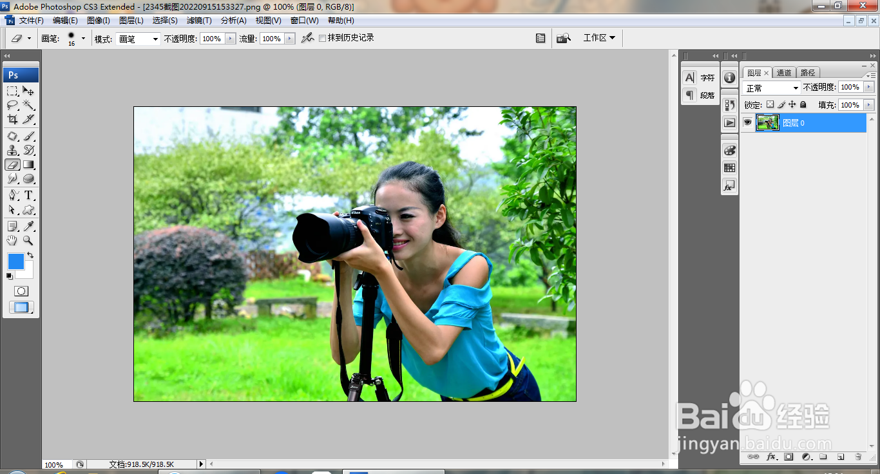Open the 滤镜(T) menu

pyautogui.click(x=199, y=21)
